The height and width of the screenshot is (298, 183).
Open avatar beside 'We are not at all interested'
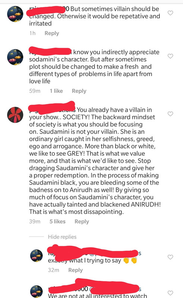point(37,291)
